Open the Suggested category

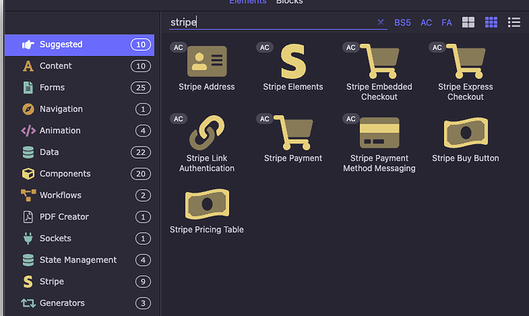pos(79,44)
